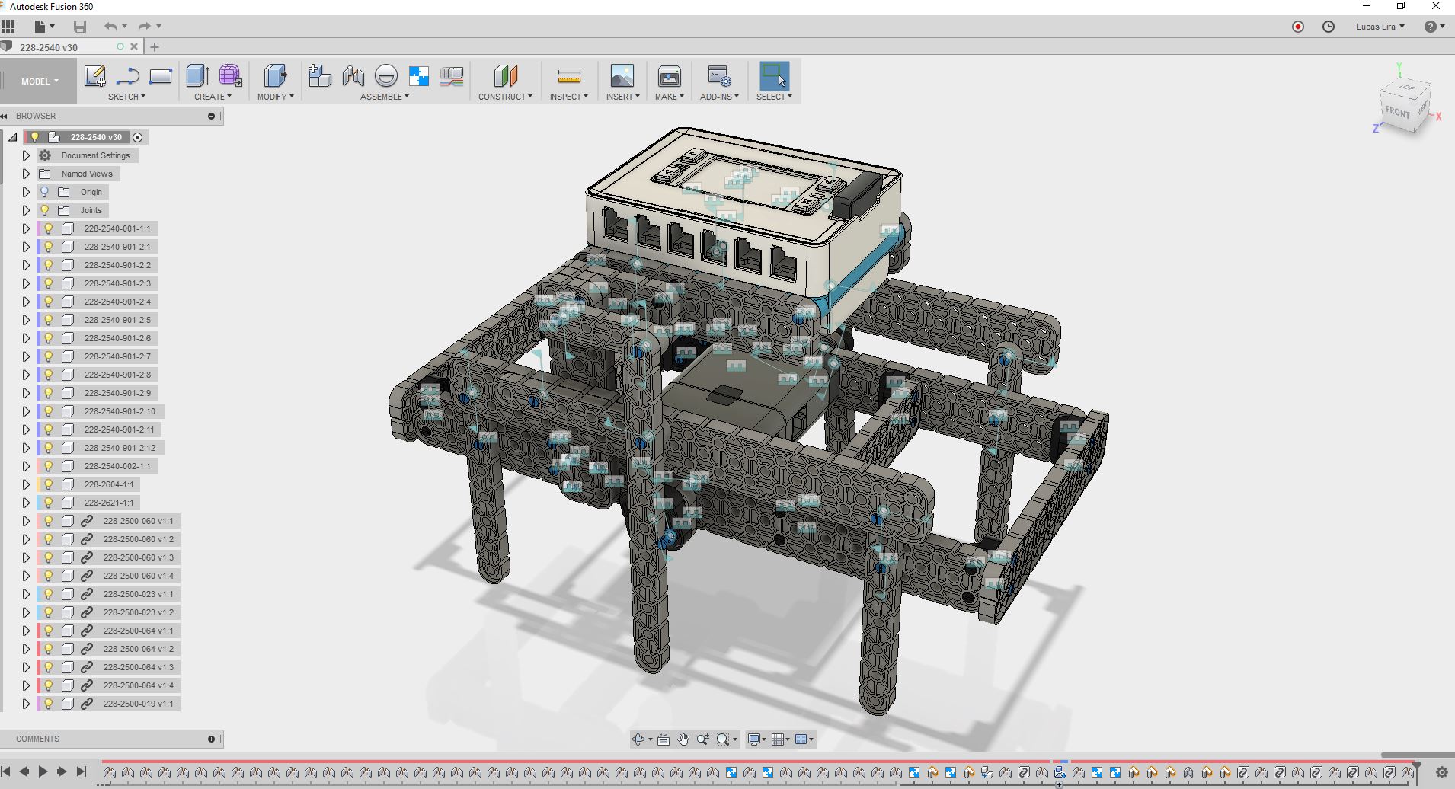Open the Insert Image icon under INSERT
The height and width of the screenshot is (789, 1455).
pyautogui.click(x=621, y=76)
